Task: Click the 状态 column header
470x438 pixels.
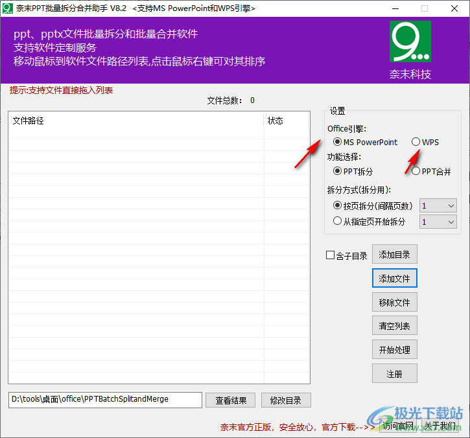Action: [286, 121]
